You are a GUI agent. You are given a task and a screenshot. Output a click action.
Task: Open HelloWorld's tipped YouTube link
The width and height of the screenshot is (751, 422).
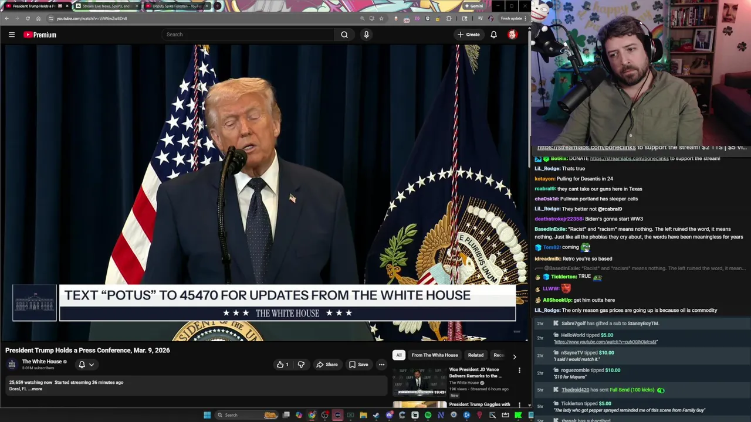(x=605, y=342)
